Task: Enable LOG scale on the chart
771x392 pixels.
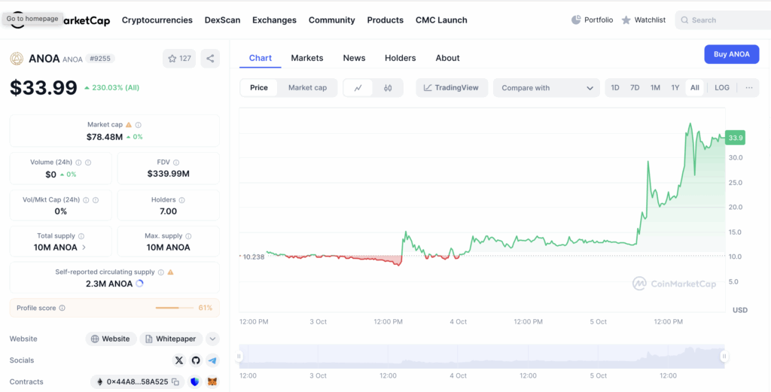Action: [x=721, y=88]
